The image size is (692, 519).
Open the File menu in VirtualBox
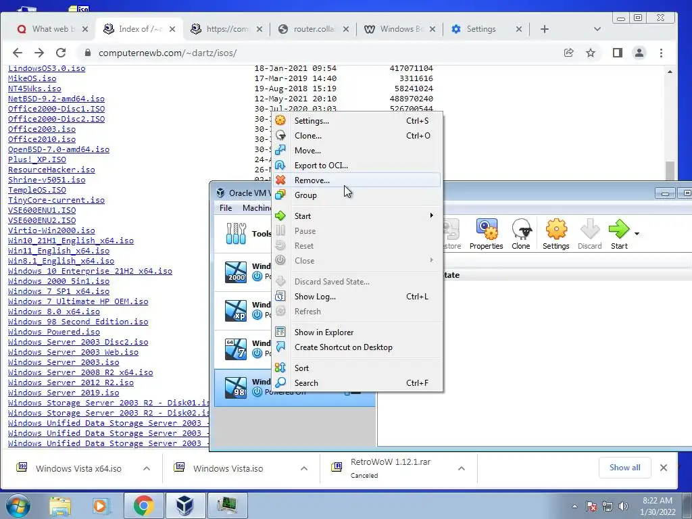(226, 208)
